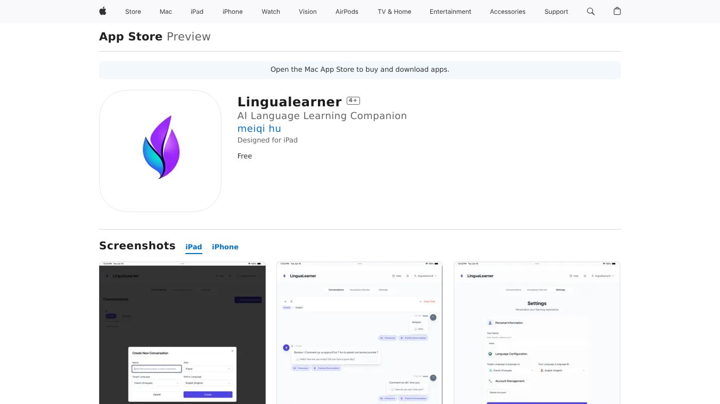Click the Apple logo in the navigation bar

[x=103, y=11]
